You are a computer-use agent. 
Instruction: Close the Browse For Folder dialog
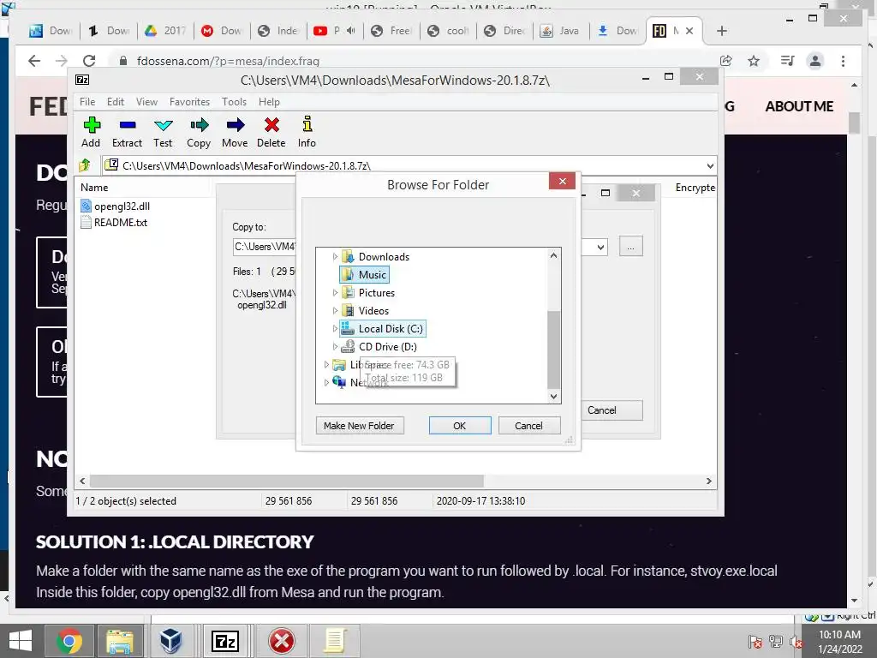[x=562, y=181]
